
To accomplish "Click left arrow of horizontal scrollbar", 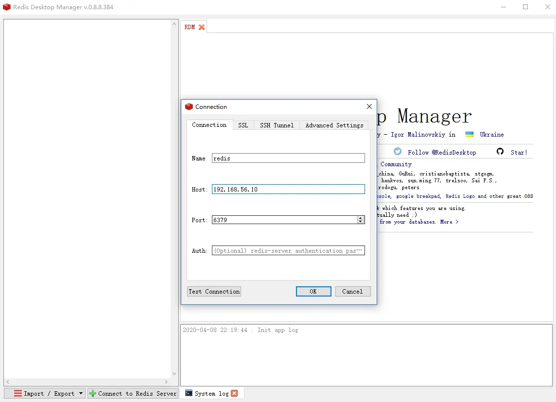I will click(8, 382).
